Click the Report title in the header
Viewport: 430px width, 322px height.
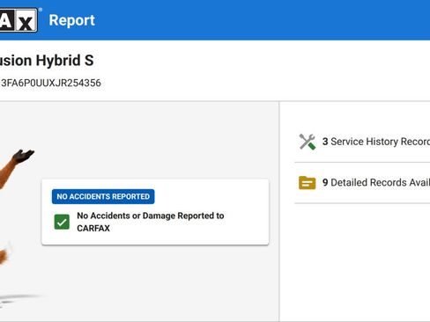tap(72, 20)
